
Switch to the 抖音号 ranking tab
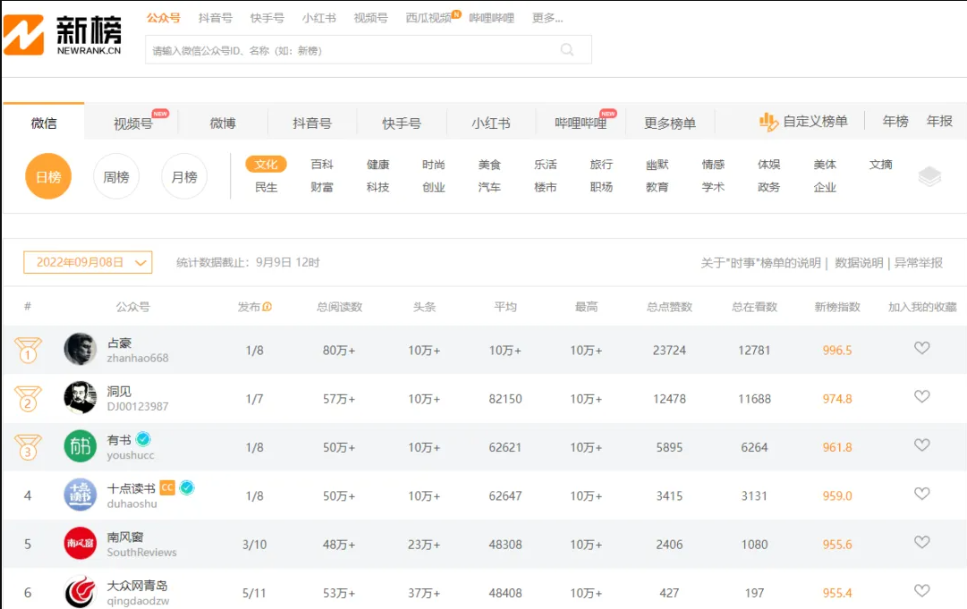tap(312, 123)
